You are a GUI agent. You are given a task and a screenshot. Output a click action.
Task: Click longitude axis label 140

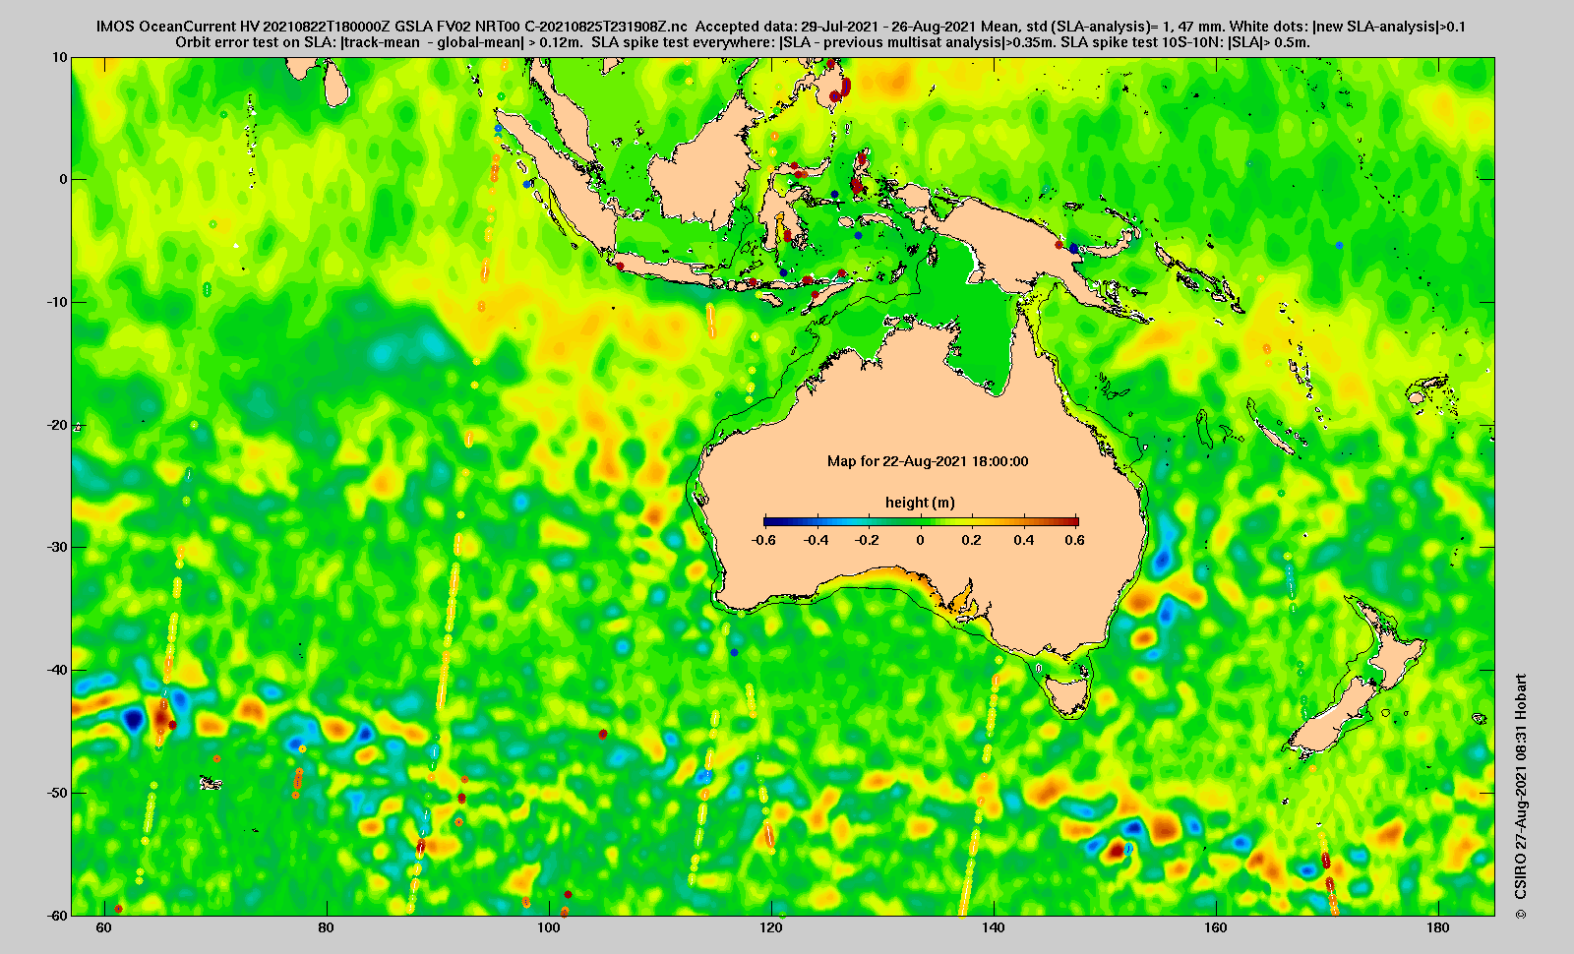(994, 927)
